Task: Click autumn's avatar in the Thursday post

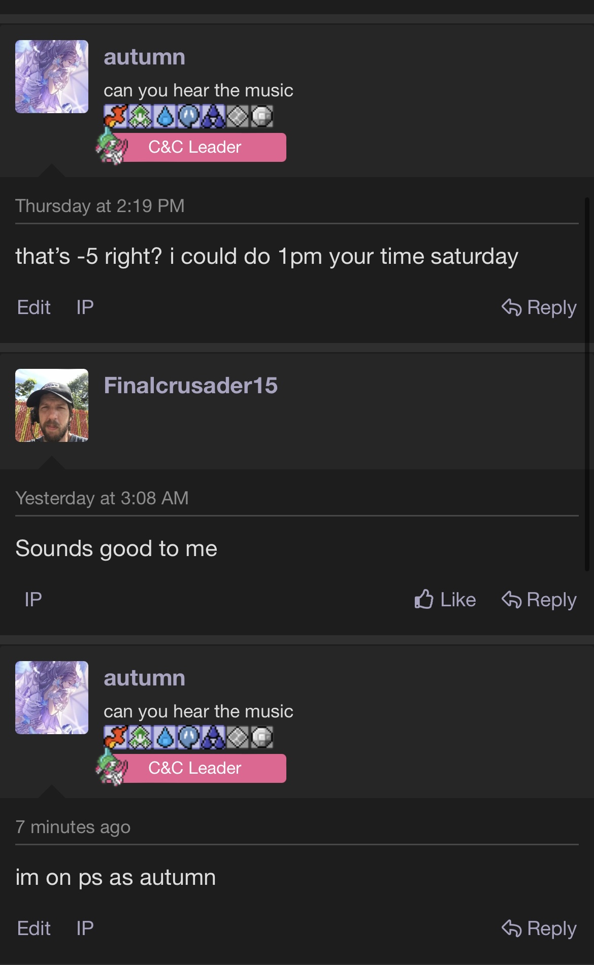Action: pos(52,77)
